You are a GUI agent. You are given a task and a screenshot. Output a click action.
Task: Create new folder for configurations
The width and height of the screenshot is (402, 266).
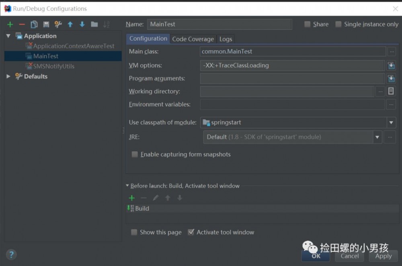point(94,25)
